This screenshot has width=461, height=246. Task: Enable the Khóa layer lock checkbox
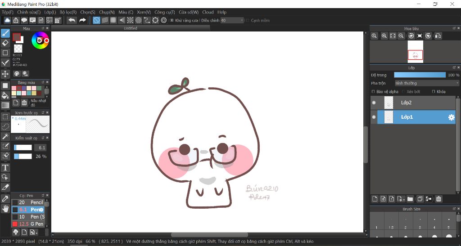[434, 92]
